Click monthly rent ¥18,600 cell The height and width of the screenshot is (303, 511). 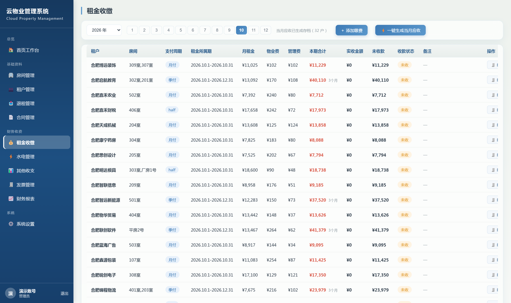tap(250, 170)
